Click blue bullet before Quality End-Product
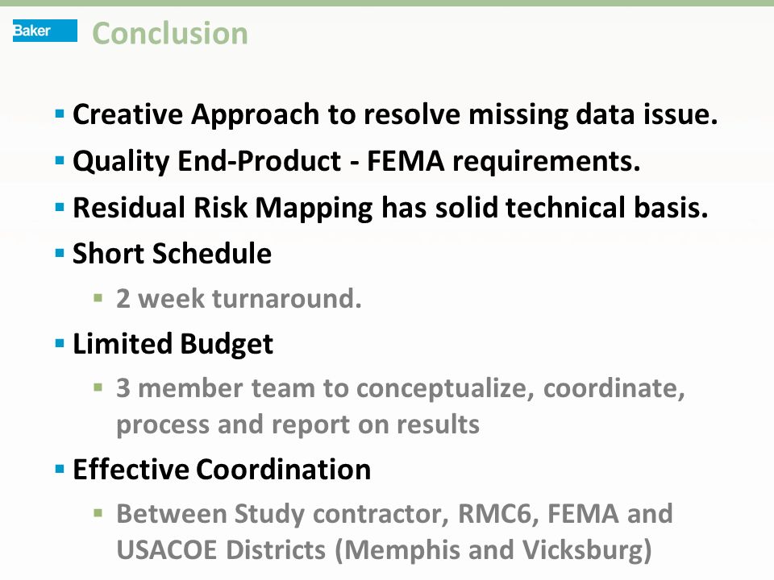 (x=60, y=161)
